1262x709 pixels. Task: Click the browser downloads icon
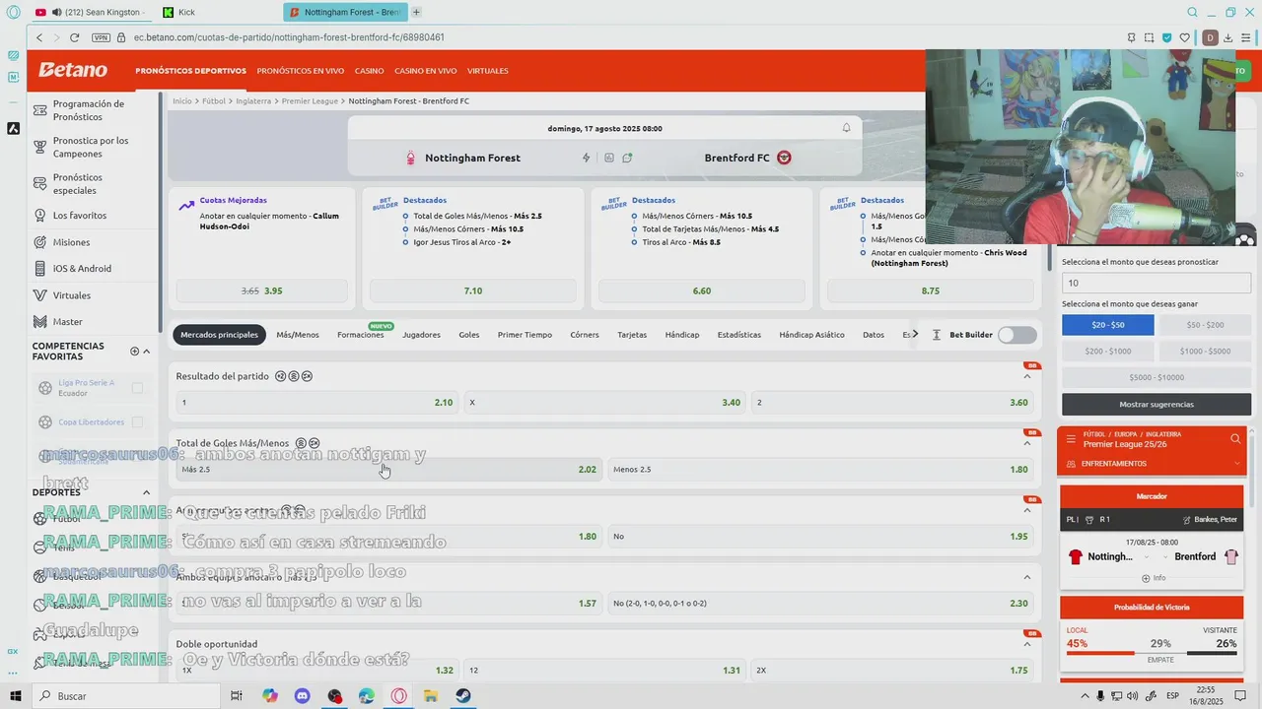pos(1229,37)
